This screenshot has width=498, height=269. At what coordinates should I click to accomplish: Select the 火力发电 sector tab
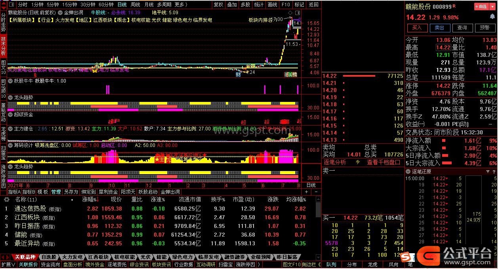pyautogui.click(x=73, y=257)
